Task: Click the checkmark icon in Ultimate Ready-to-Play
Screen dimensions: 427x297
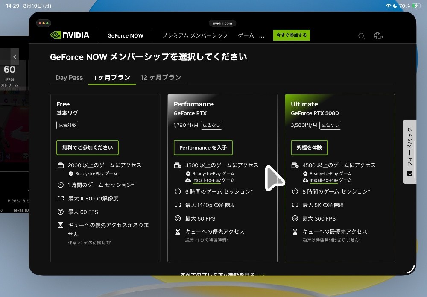Action: 305,173
